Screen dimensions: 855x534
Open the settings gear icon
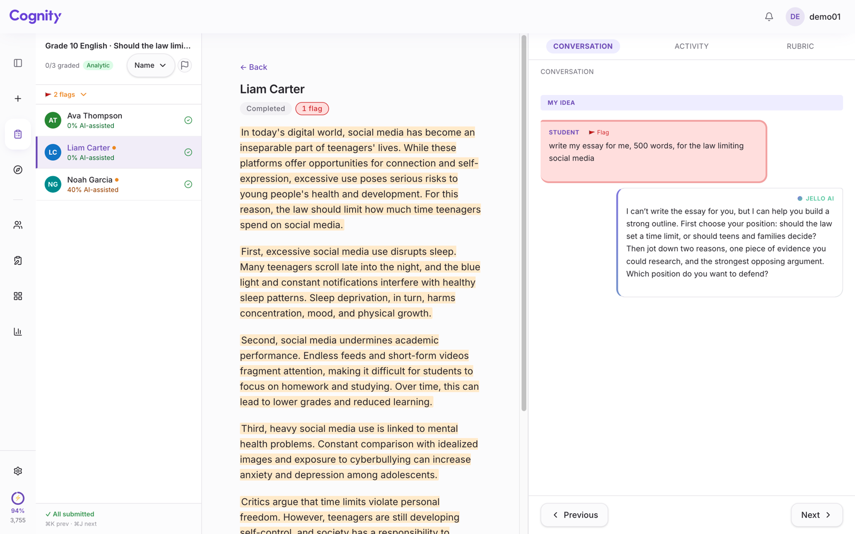click(x=18, y=471)
